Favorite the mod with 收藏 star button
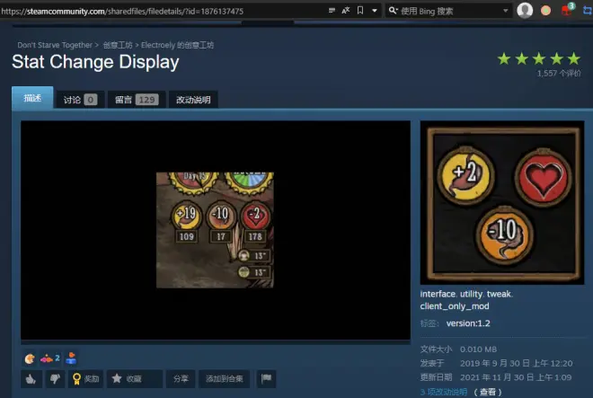 click(x=134, y=379)
